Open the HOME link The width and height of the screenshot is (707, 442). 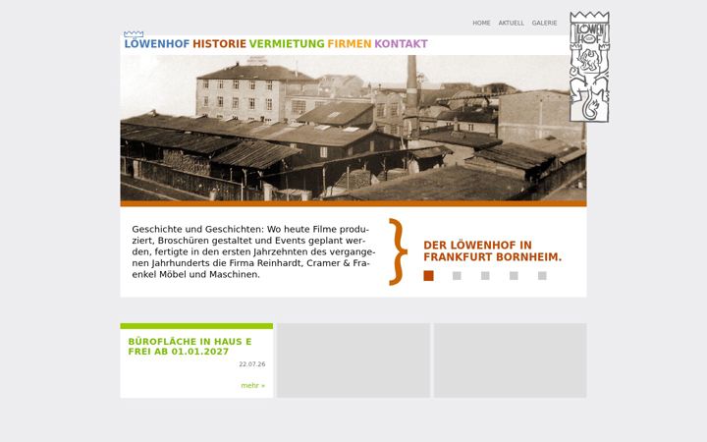tap(481, 23)
